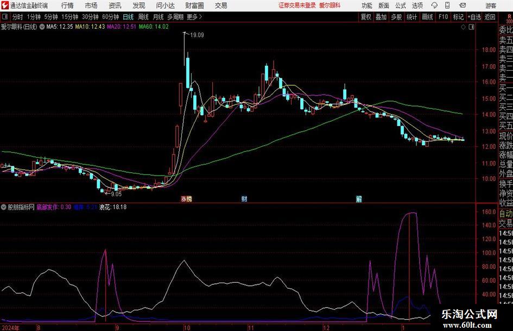
Task: Click the 通达信 red logo icon
Action: pyautogui.click(x=5, y=5)
